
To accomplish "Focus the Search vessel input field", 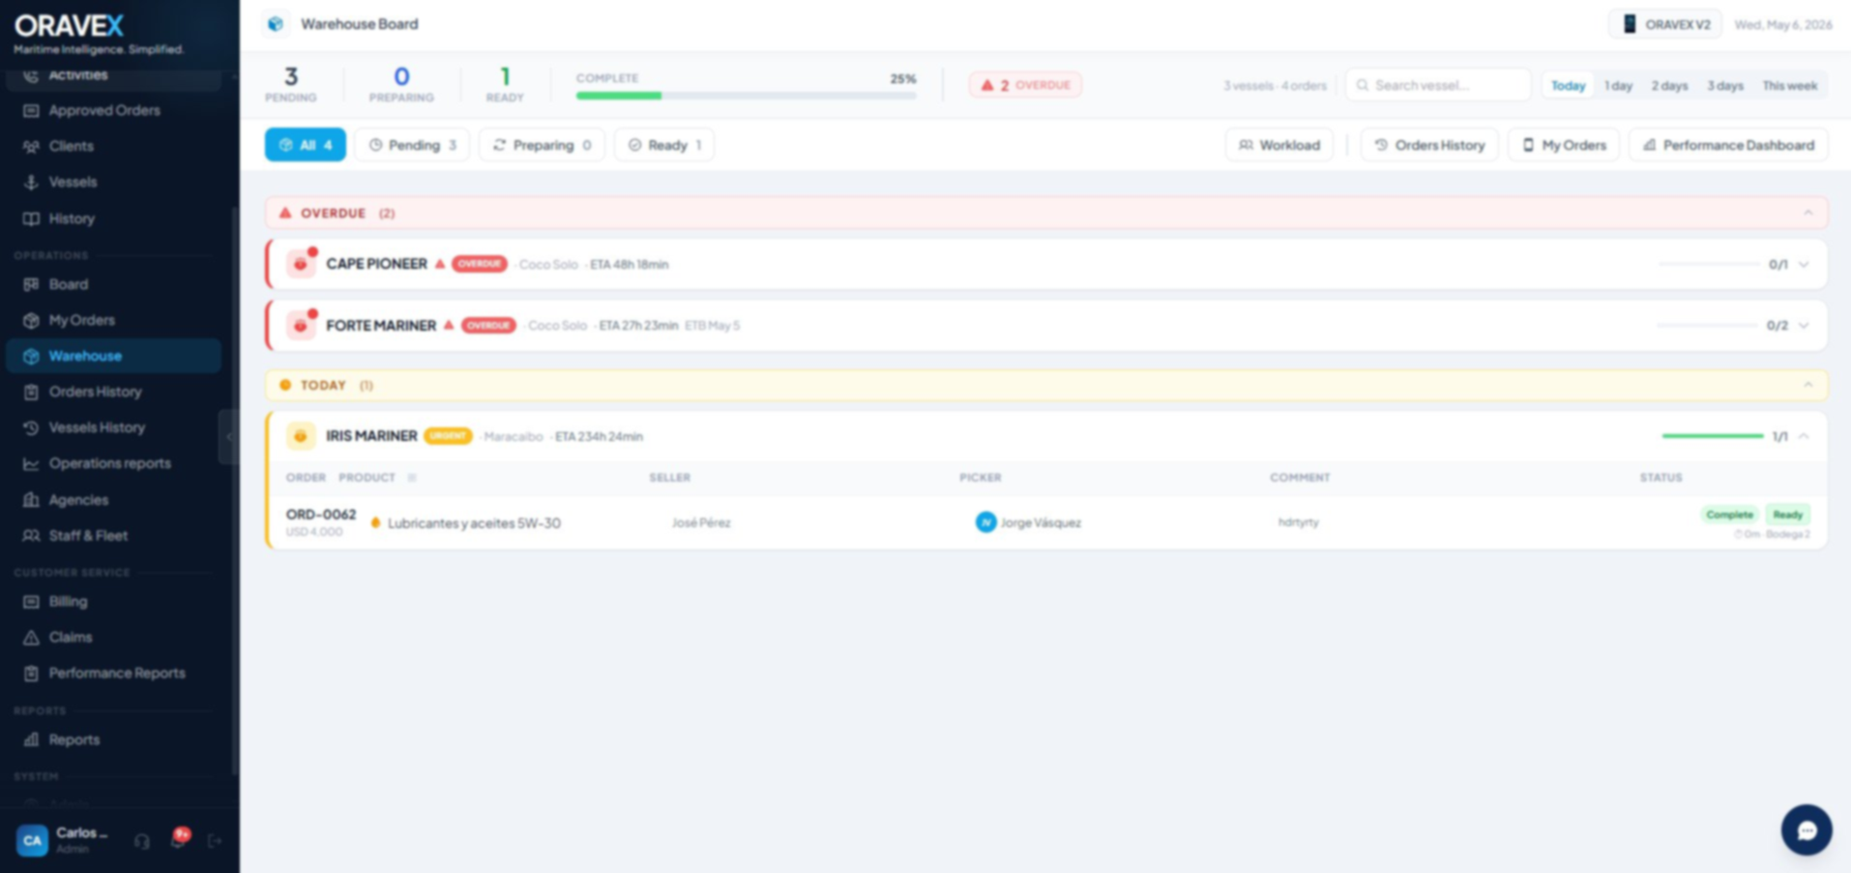I will coord(1437,85).
